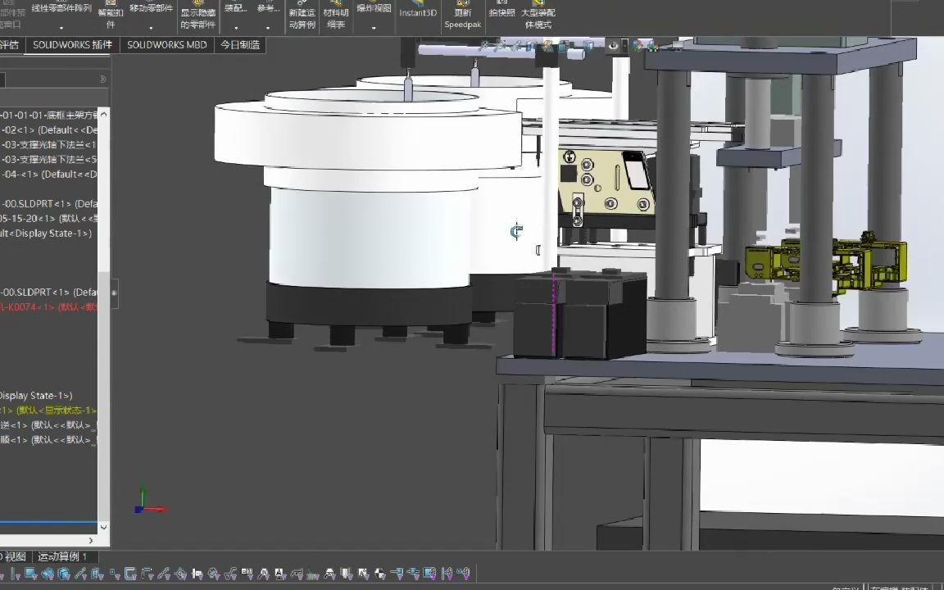Viewport: 944px width, 590px height.
Task: Expand the 爆炸视图 dropdown arrow
Action: (374, 27)
